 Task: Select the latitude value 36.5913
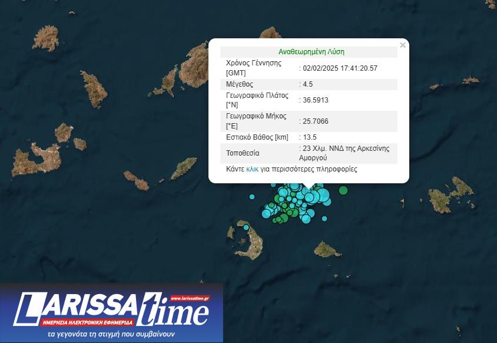point(315,100)
